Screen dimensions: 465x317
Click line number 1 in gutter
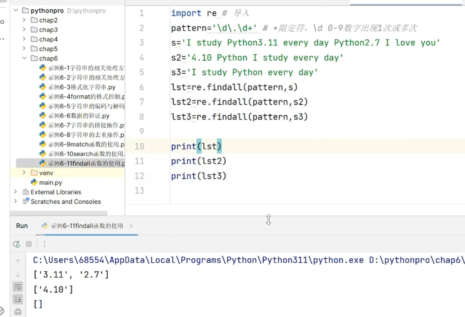point(142,13)
